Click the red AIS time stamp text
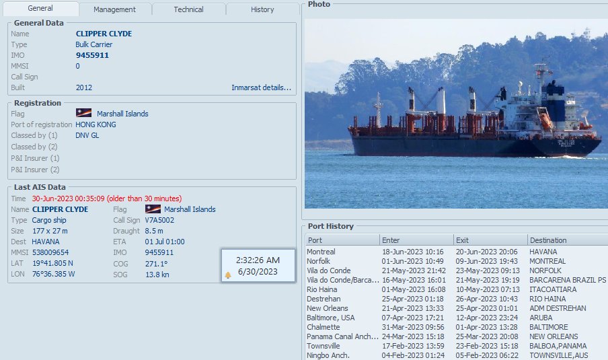Image resolution: width=608 pixels, height=360 pixels. click(107, 199)
